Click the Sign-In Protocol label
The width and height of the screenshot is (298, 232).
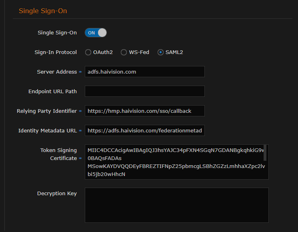56,52
